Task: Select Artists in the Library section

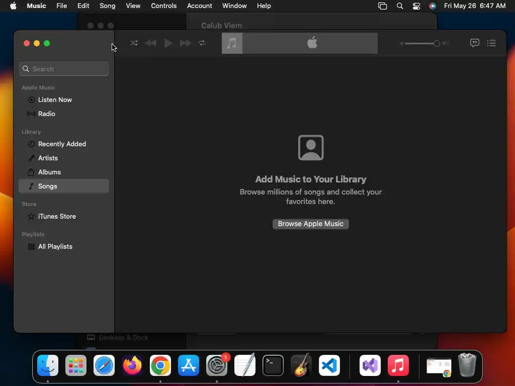Action: point(64,158)
